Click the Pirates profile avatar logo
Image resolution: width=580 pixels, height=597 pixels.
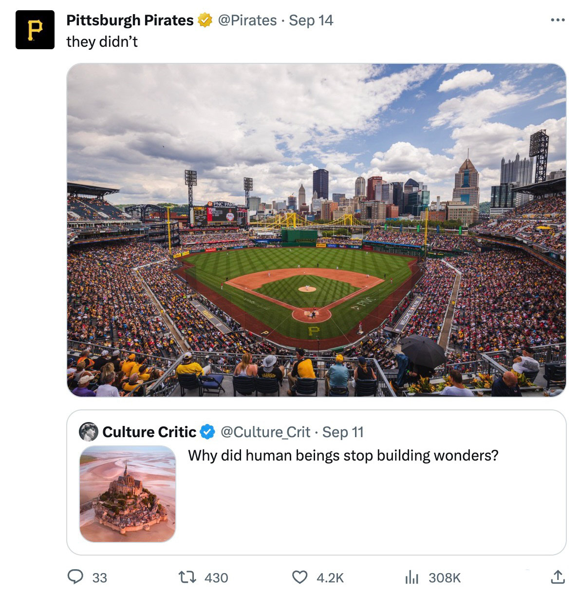[35, 30]
